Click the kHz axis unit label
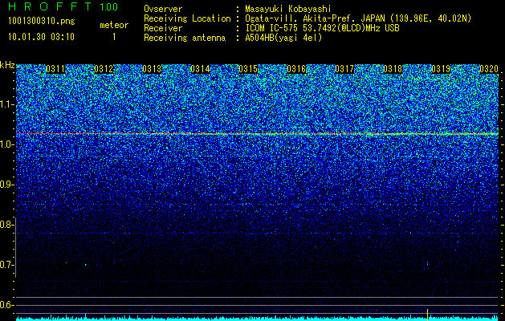The height and width of the screenshot is (321, 505). pos(7,65)
